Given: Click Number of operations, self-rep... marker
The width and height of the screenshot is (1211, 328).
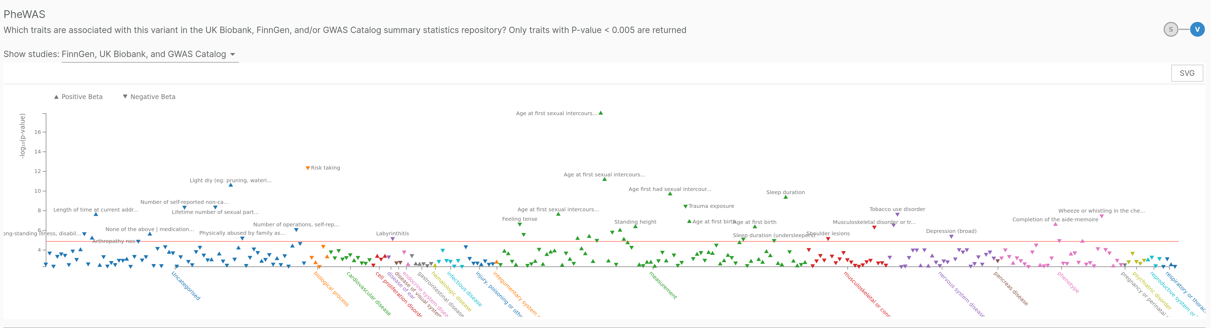Looking at the screenshot, I should coord(296,230).
